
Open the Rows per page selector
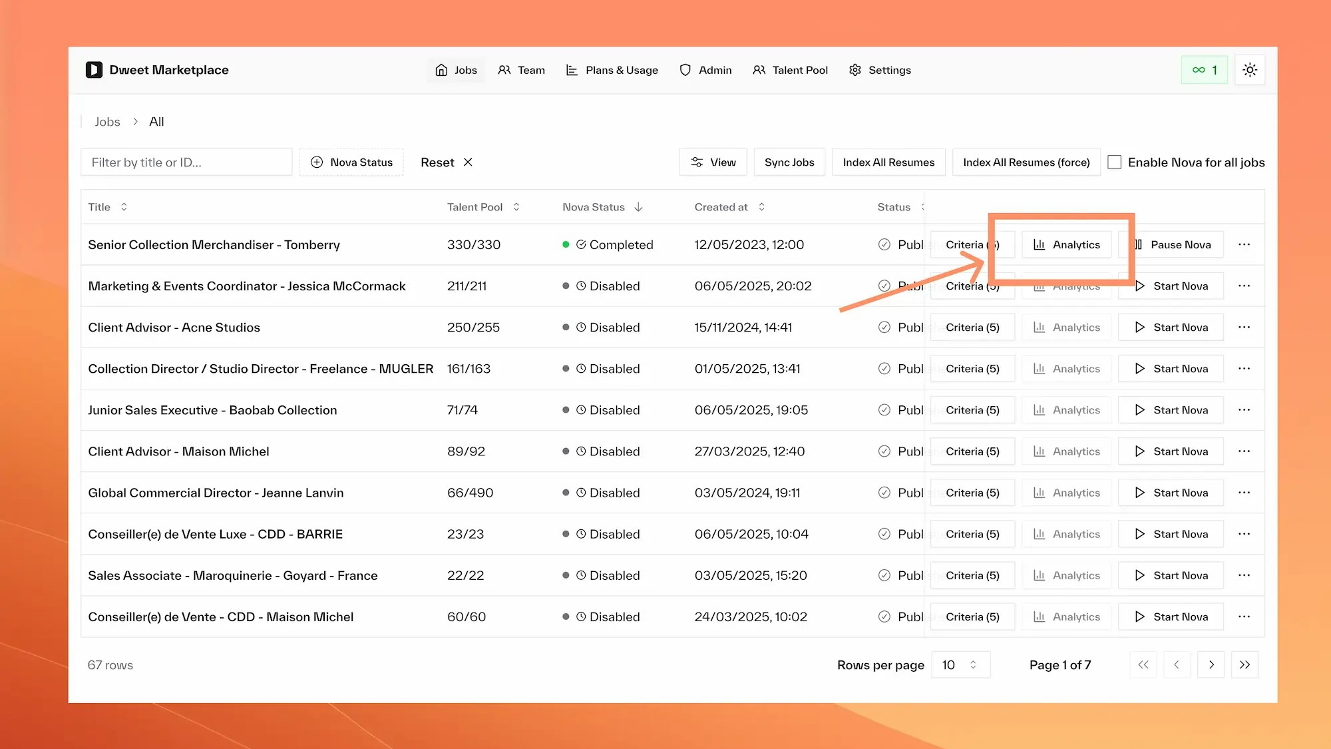coord(960,664)
